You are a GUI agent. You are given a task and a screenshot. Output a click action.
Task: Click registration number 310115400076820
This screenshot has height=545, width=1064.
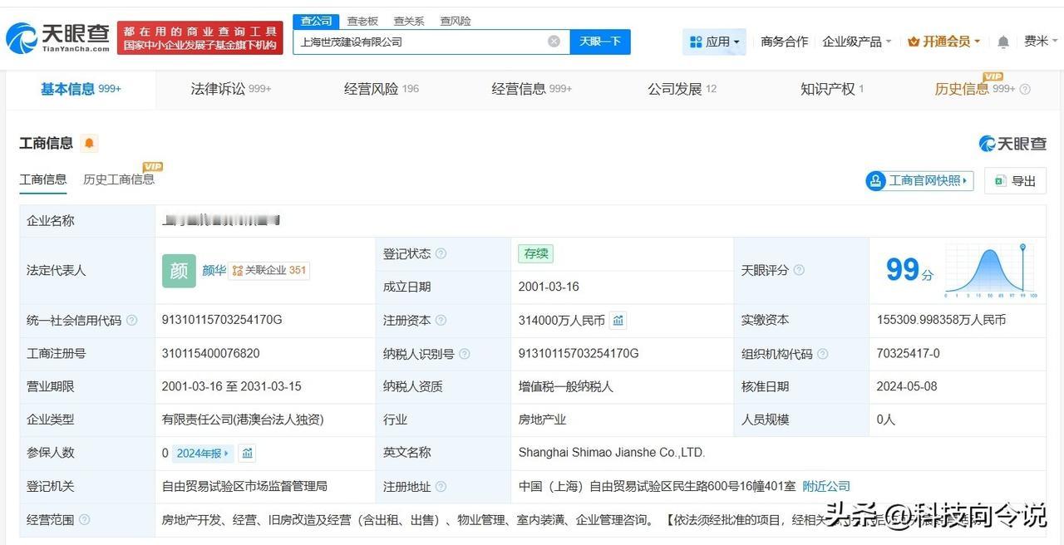[211, 353]
